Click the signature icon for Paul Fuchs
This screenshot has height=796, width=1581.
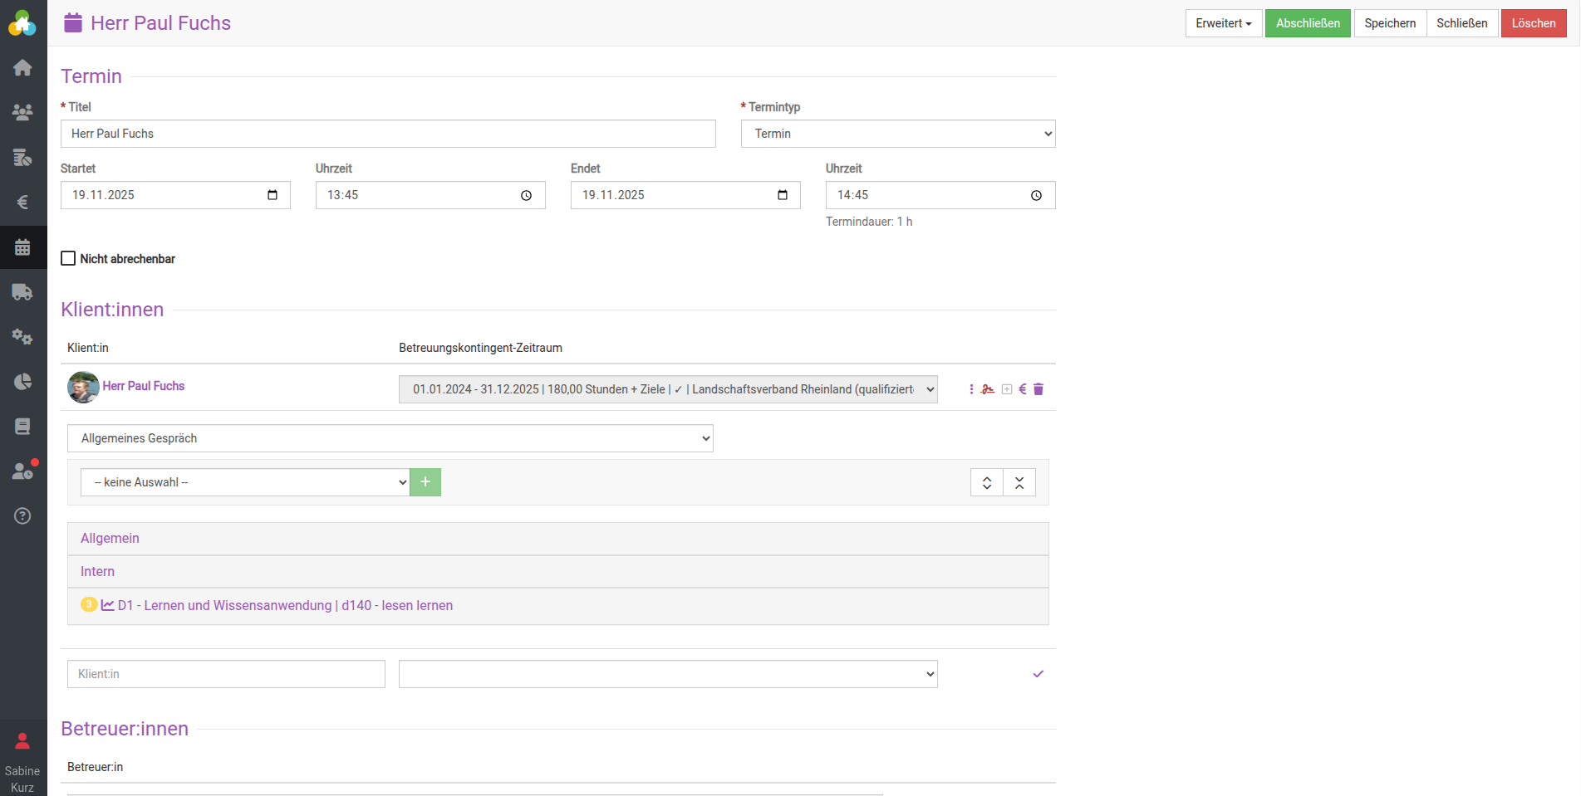tap(988, 389)
